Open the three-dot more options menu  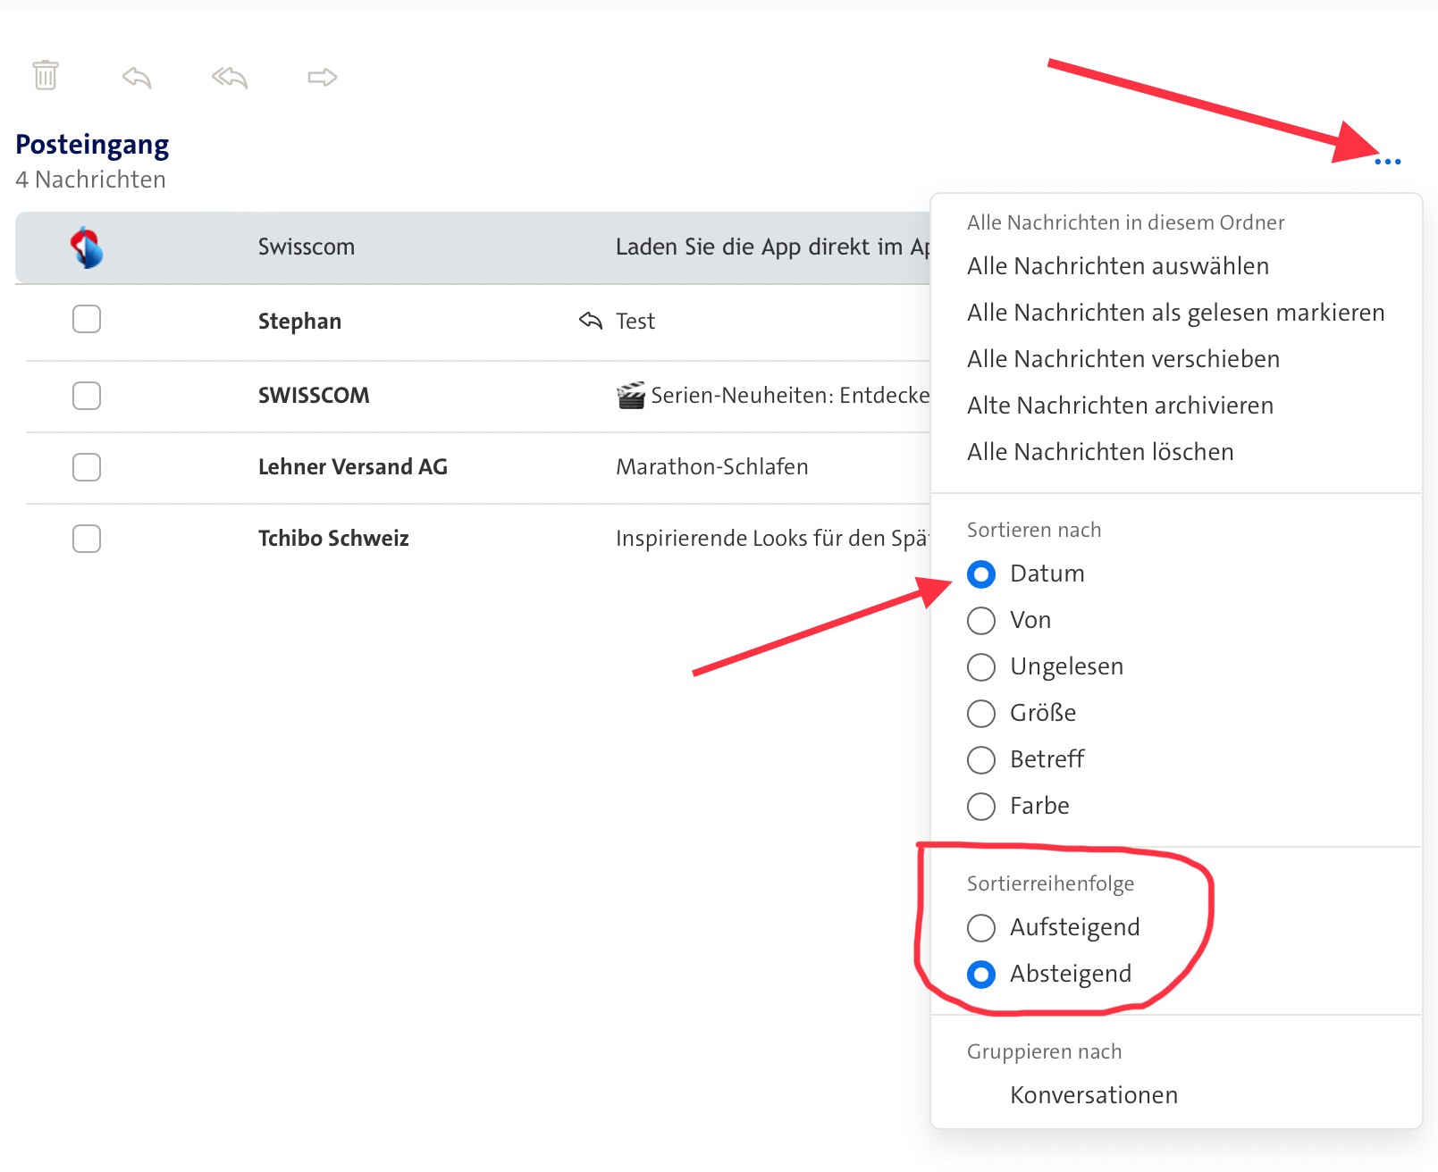pyautogui.click(x=1387, y=162)
